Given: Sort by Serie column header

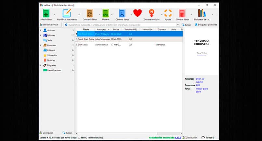Looking at the screenshot, I should pos(174,30).
